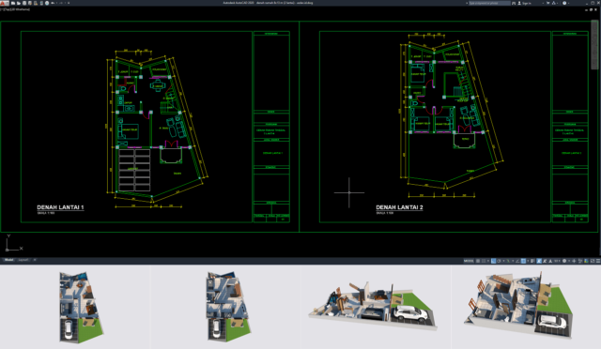Open the Customize Quick Access Toolbar dropdown
Screen dimensions: 601x349
69,3
